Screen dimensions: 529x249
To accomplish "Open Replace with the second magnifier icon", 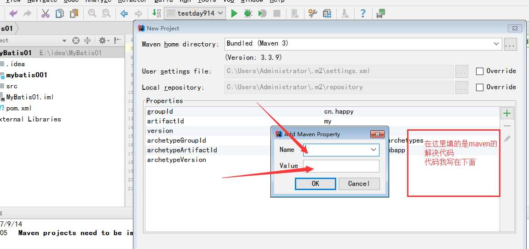I will (106, 13).
